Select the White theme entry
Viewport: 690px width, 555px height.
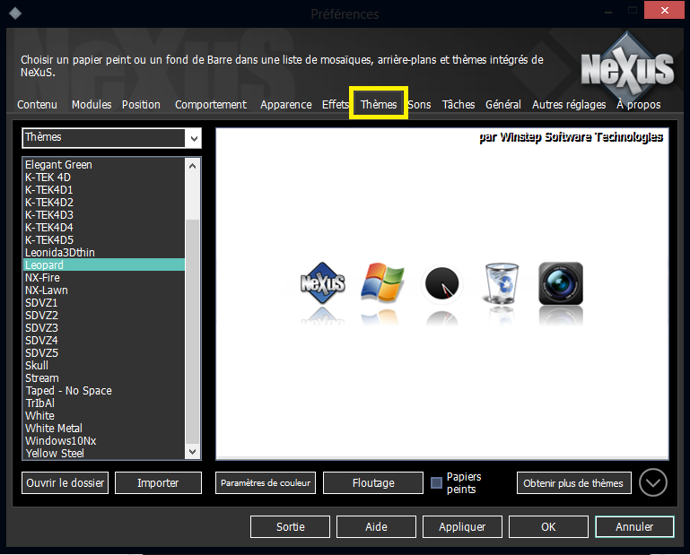click(x=104, y=416)
